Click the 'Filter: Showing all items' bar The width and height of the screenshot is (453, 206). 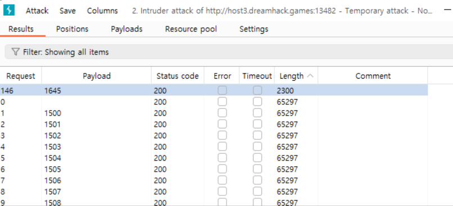pos(229,52)
